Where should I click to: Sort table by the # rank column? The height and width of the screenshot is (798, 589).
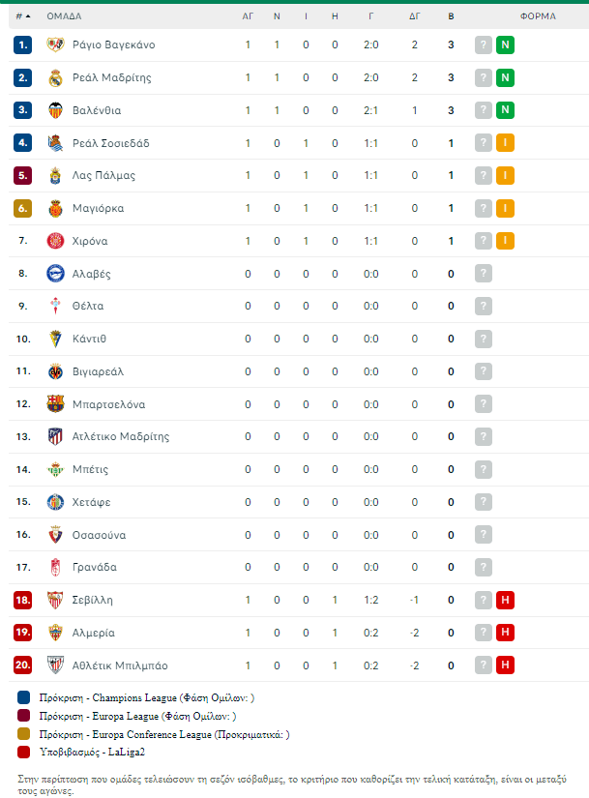[x=23, y=16]
